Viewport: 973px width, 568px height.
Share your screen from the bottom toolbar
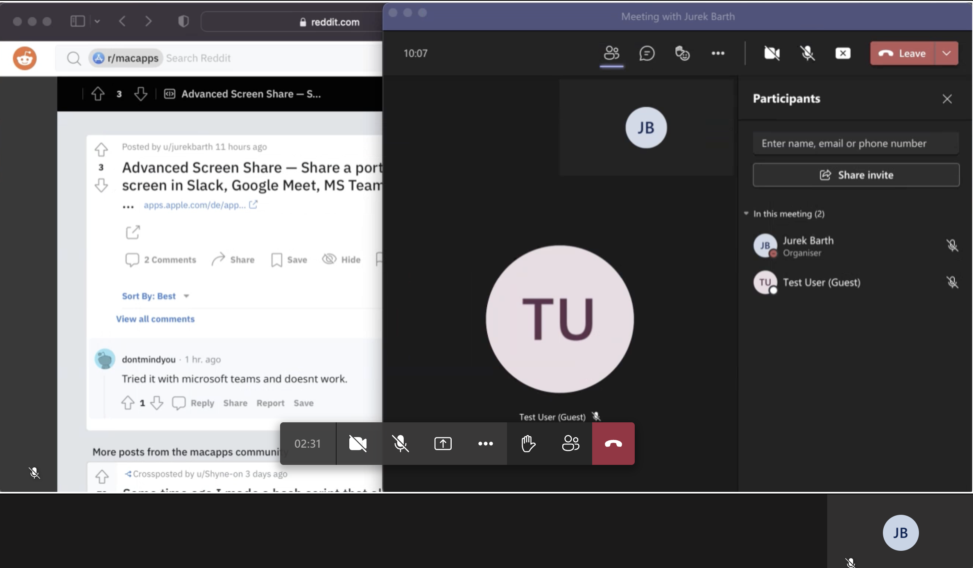[443, 443]
